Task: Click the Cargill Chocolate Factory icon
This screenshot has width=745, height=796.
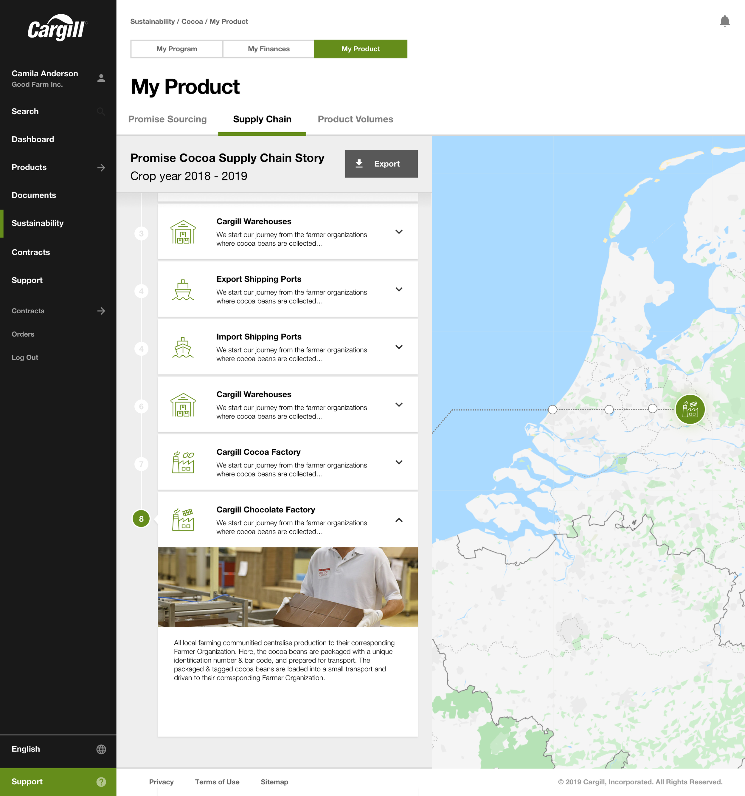Action: (183, 520)
